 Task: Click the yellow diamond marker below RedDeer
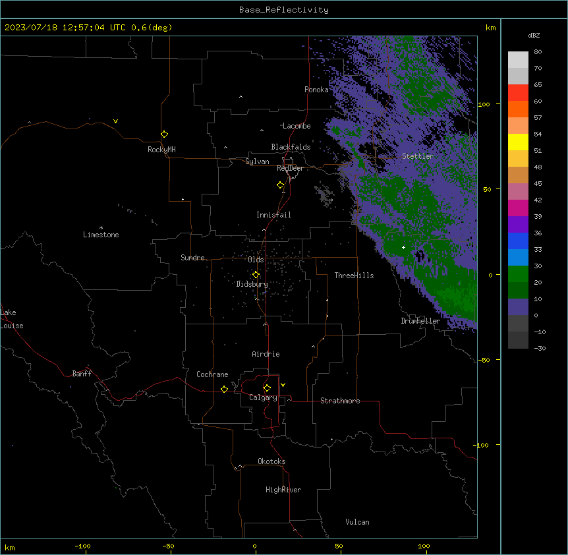point(281,185)
